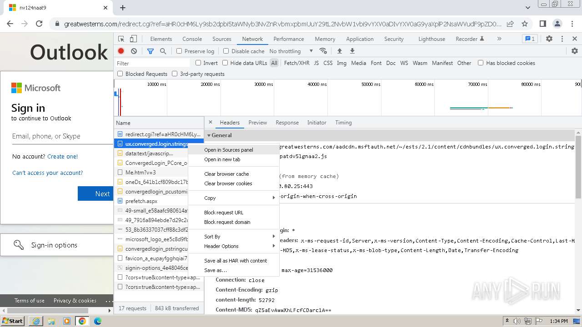Check the Invert filter box

pos(198,63)
